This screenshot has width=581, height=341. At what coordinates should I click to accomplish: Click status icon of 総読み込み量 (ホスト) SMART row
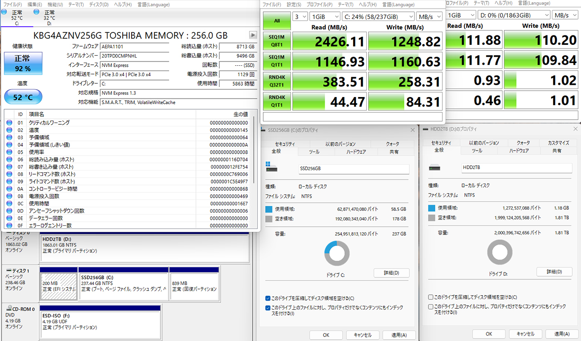(10, 160)
